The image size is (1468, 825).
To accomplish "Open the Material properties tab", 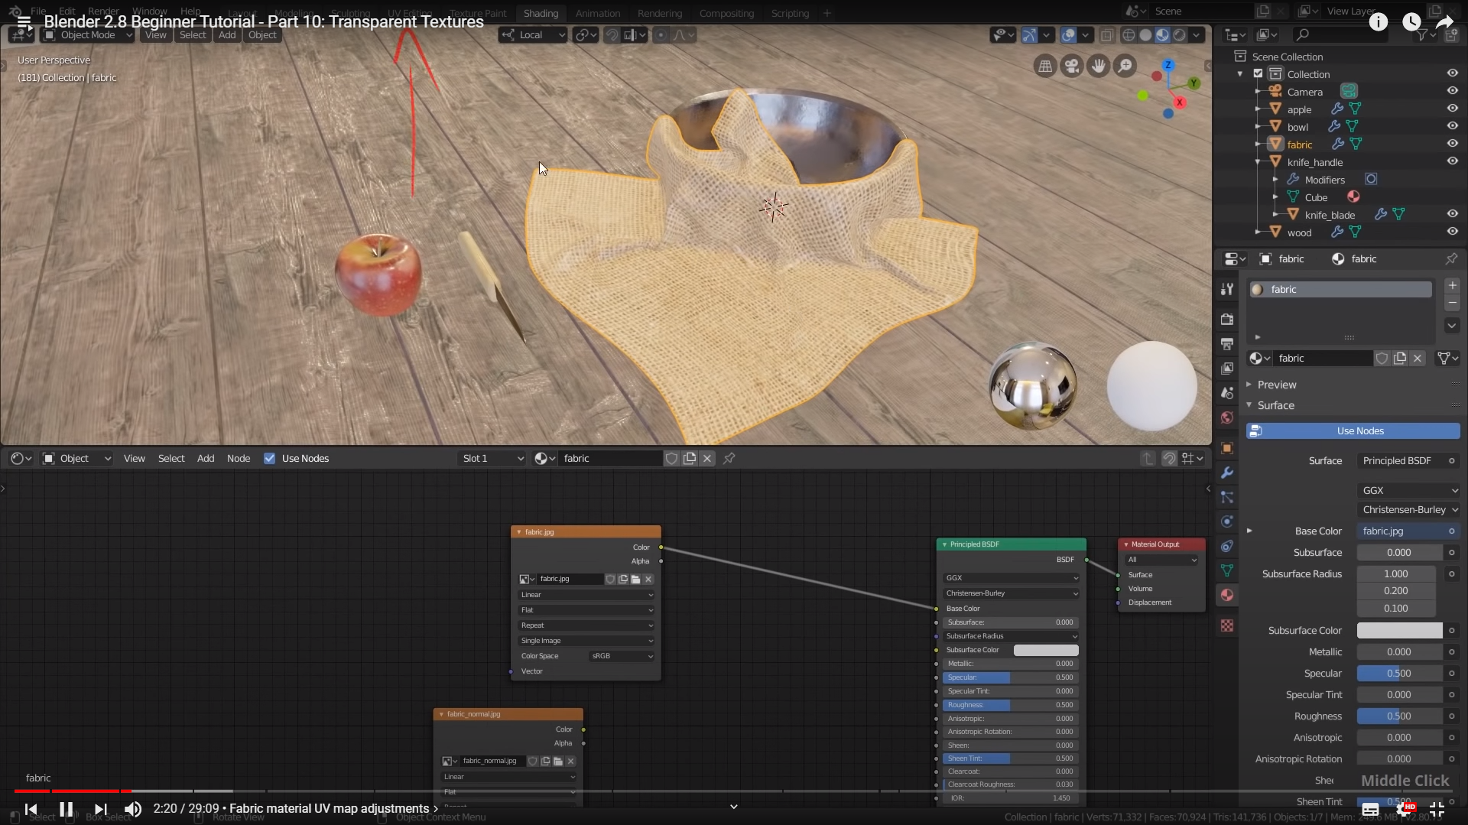I will (1227, 595).
